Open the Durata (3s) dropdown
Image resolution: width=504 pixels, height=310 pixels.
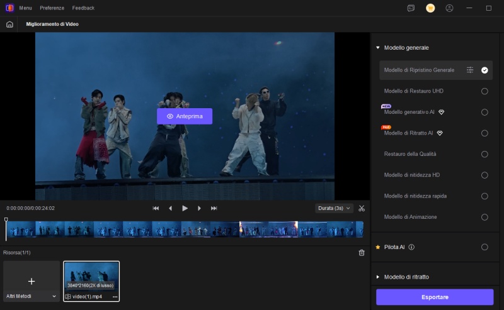coord(334,208)
